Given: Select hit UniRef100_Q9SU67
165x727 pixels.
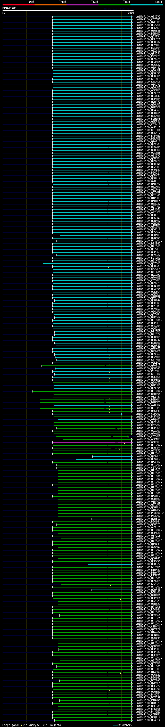Looking at the screenshot, I should (148, 354).
